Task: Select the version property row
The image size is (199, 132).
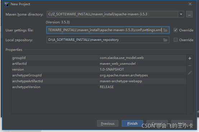Action: [x=99, y=69]
